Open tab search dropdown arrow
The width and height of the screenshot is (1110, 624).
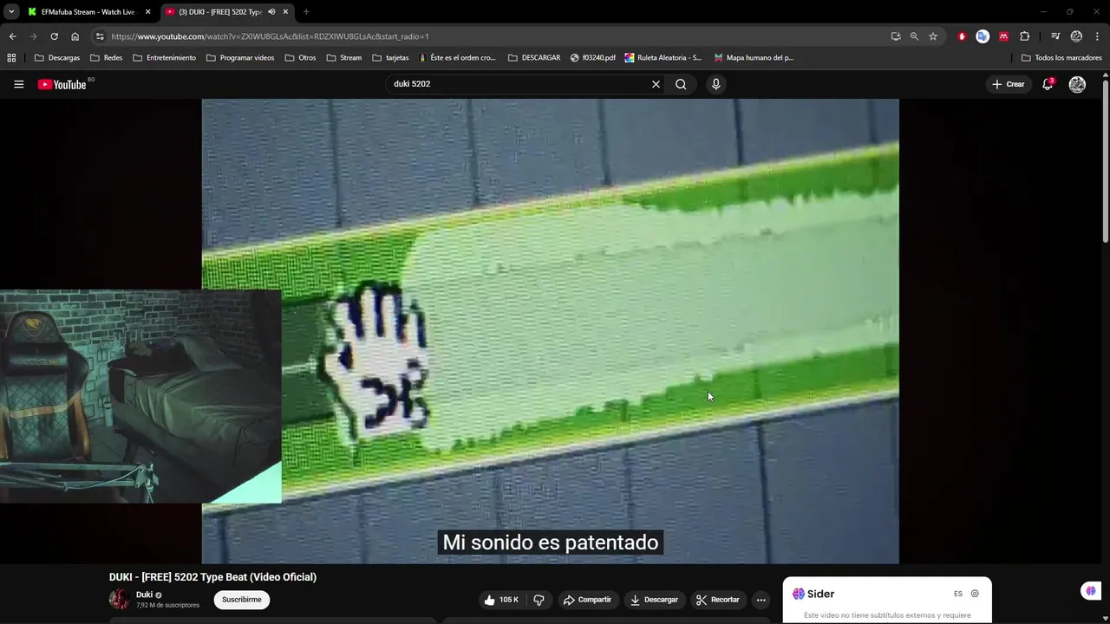(x=11, y=12)
